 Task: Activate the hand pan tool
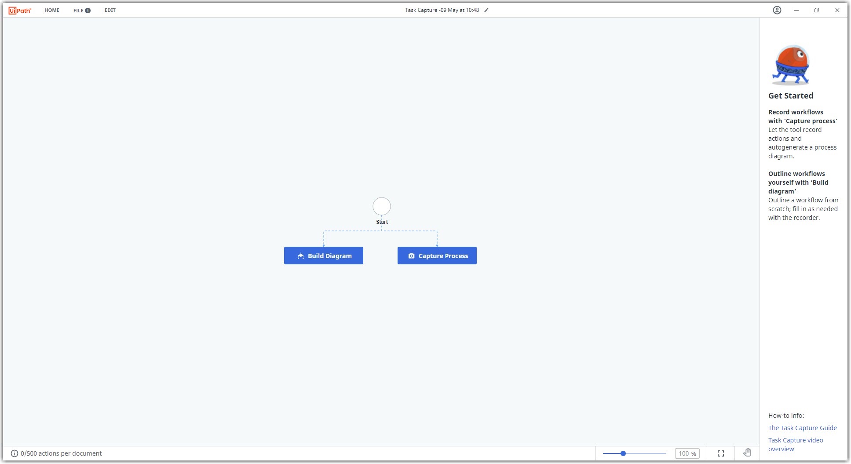[x=748, y=453]
